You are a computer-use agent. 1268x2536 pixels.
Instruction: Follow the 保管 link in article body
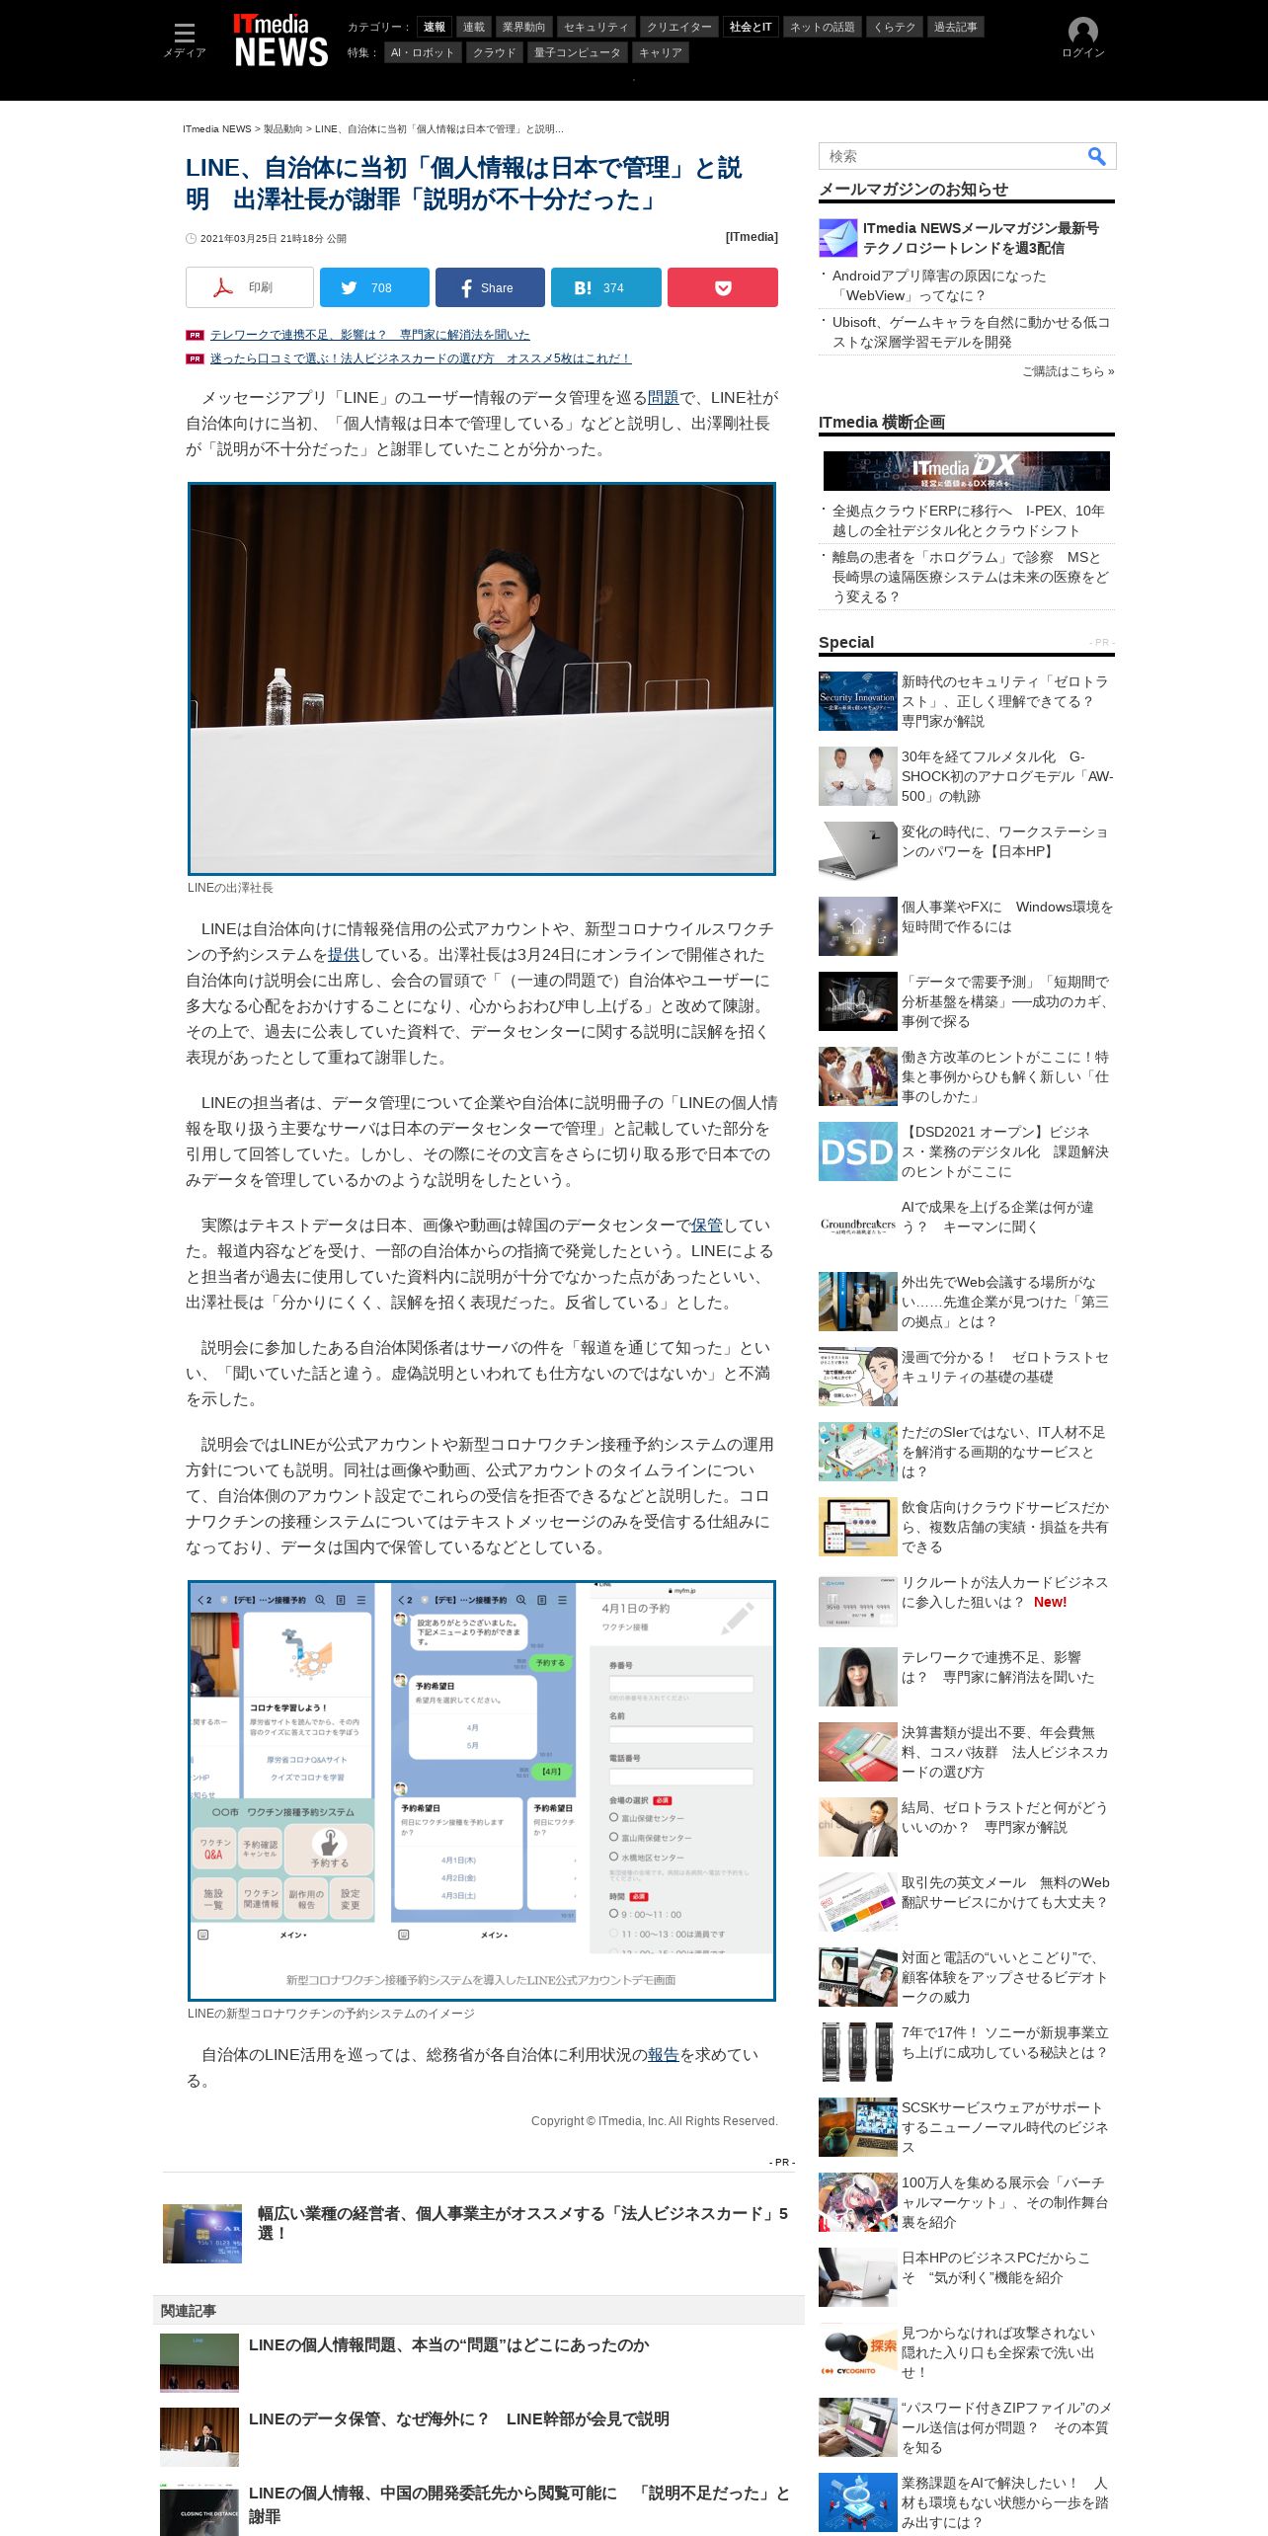pos(707,1226)
